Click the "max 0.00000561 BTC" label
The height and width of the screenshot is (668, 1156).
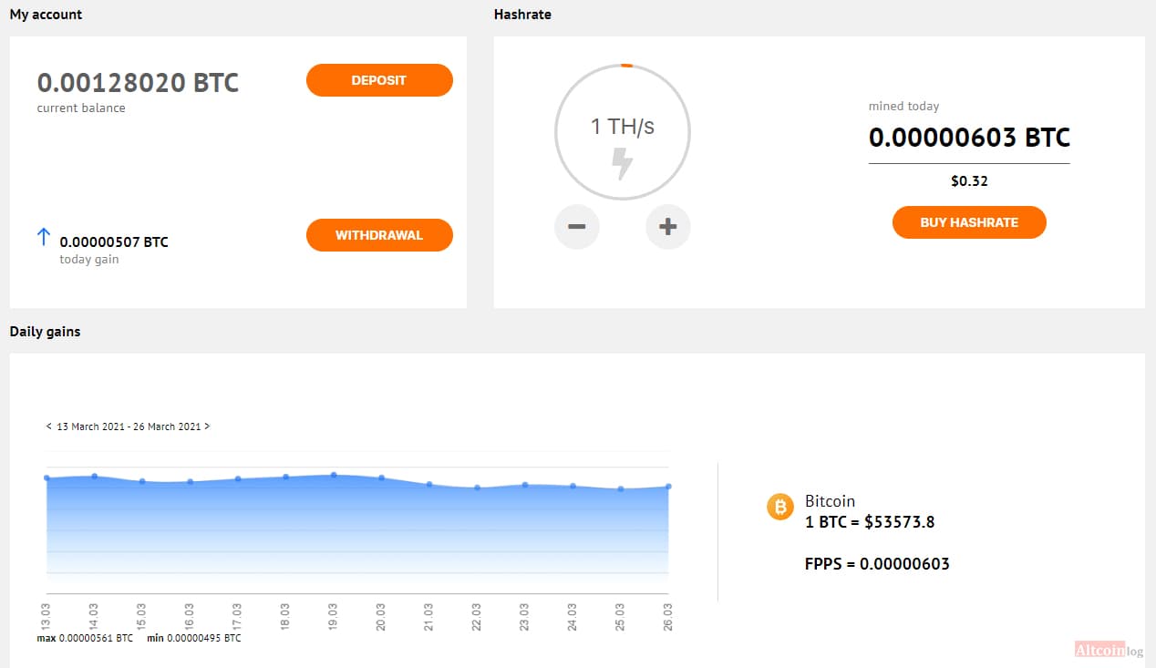tap(85, 638)
